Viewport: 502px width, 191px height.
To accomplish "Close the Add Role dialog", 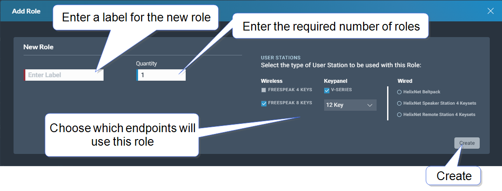I will pos(491,11).
